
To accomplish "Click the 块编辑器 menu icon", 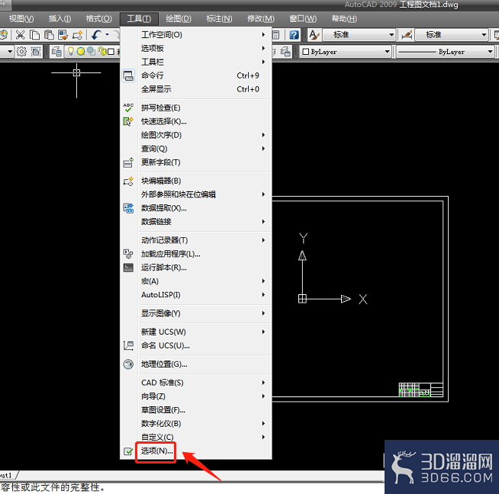I will pos(128,181).
